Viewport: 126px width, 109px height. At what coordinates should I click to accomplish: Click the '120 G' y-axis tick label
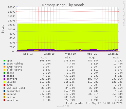tap(11, 25)
